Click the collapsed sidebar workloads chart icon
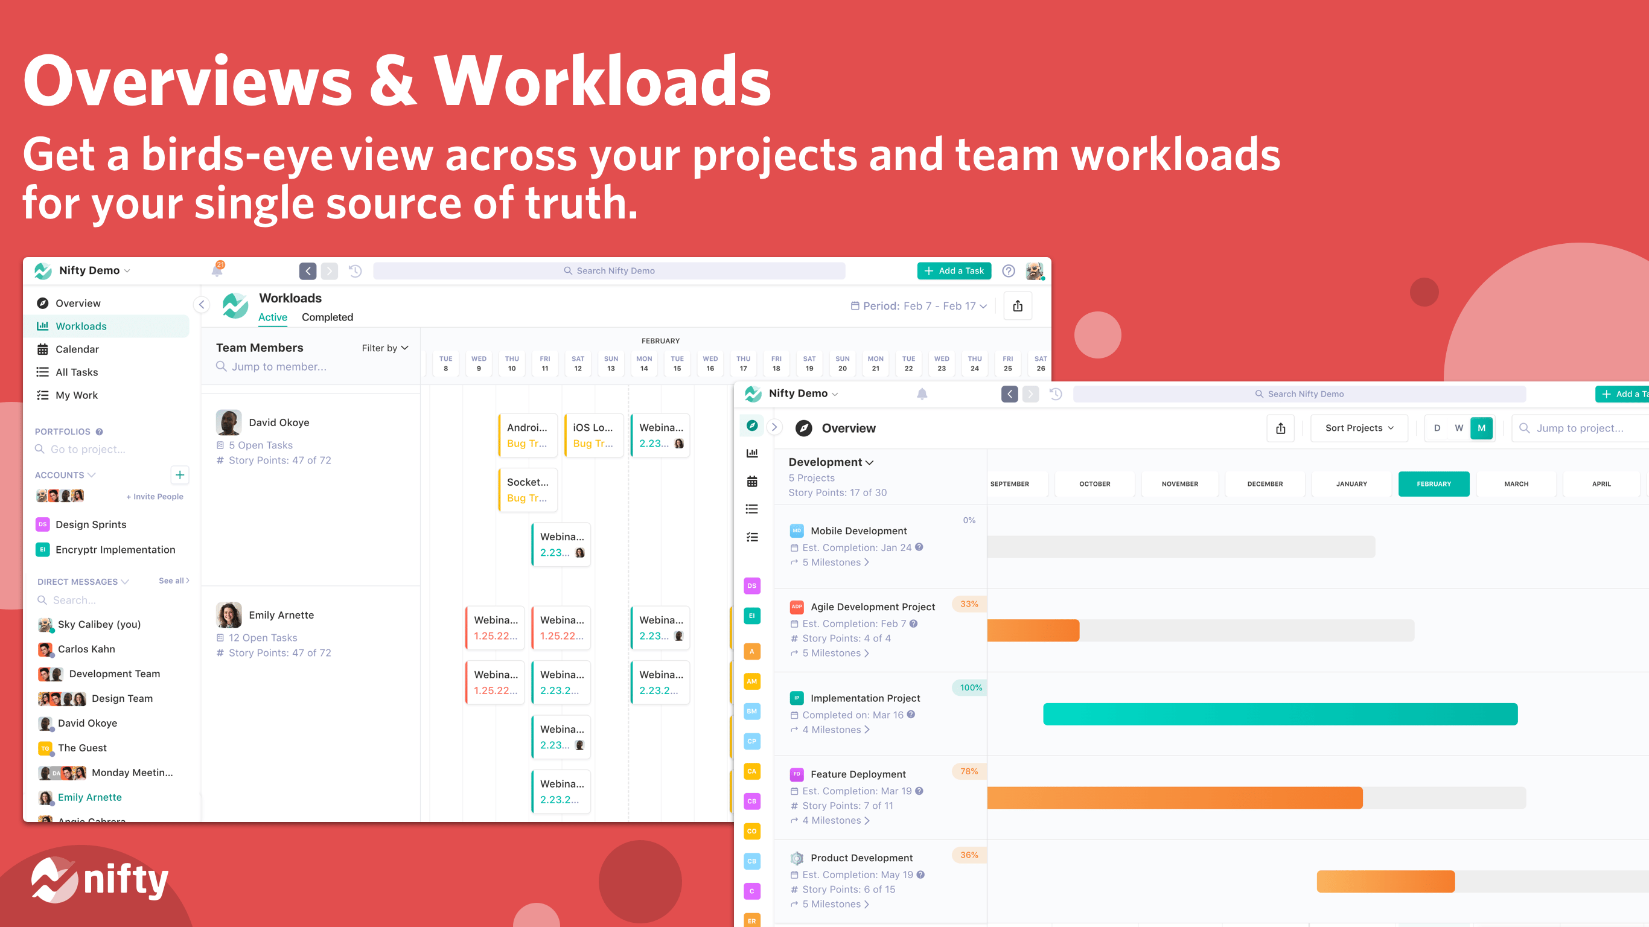This screenshot has width=1649, height=927. pyautogui.click(x=752, y=453)
